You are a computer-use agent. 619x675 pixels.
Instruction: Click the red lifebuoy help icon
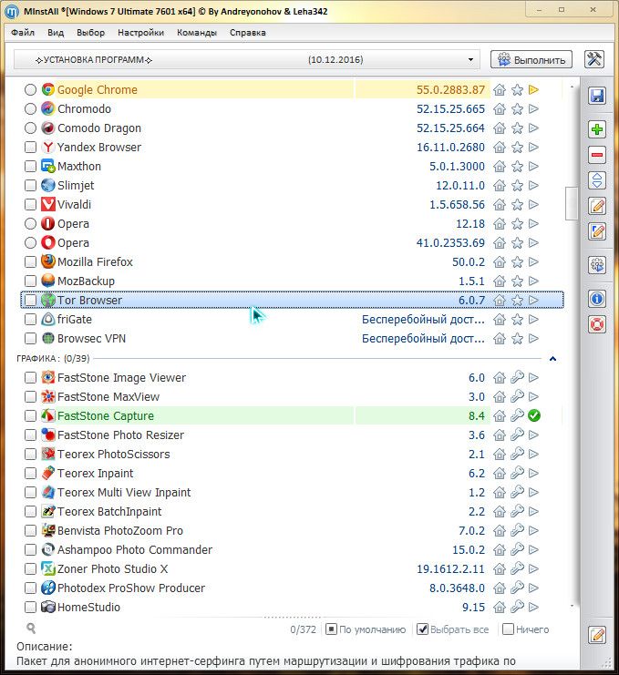pos(597,324)
